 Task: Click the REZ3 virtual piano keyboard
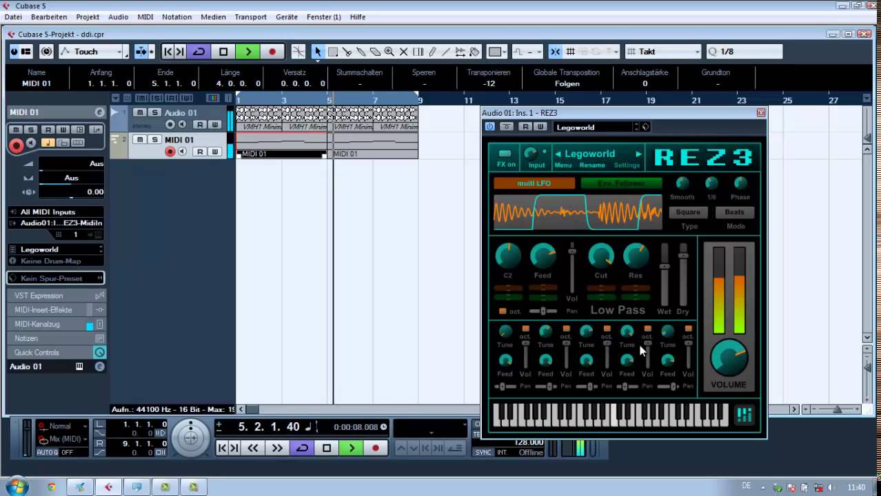(610, 415)
